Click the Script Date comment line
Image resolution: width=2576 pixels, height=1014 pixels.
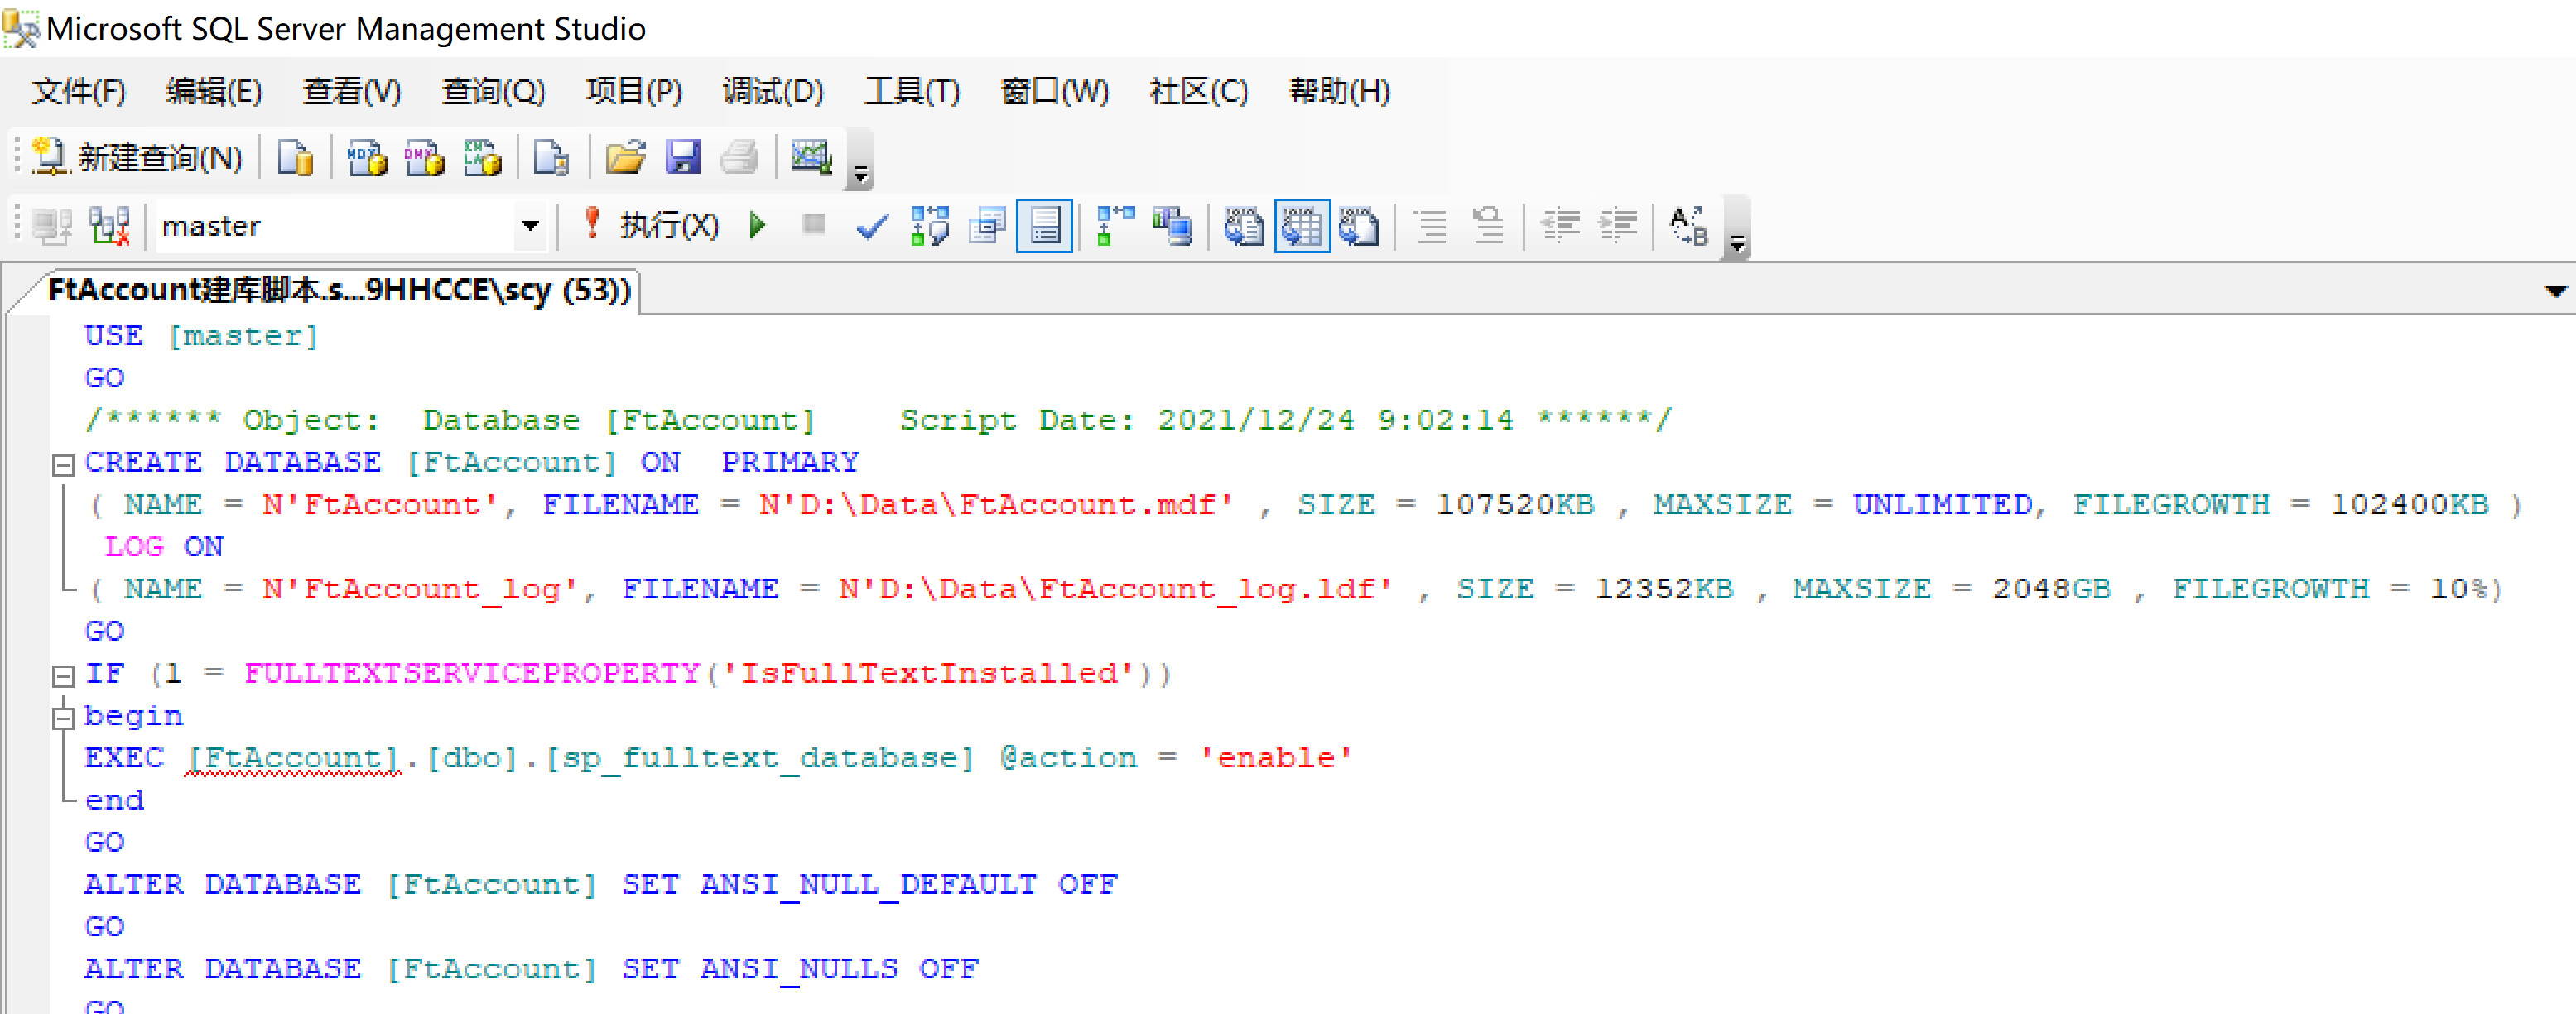[877, 420]
